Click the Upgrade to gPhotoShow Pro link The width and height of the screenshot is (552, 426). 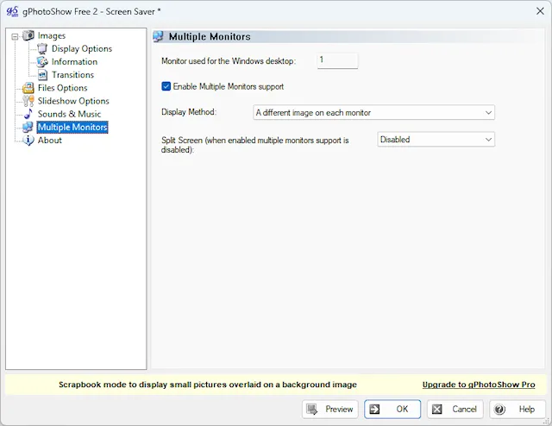pos(479,385)
